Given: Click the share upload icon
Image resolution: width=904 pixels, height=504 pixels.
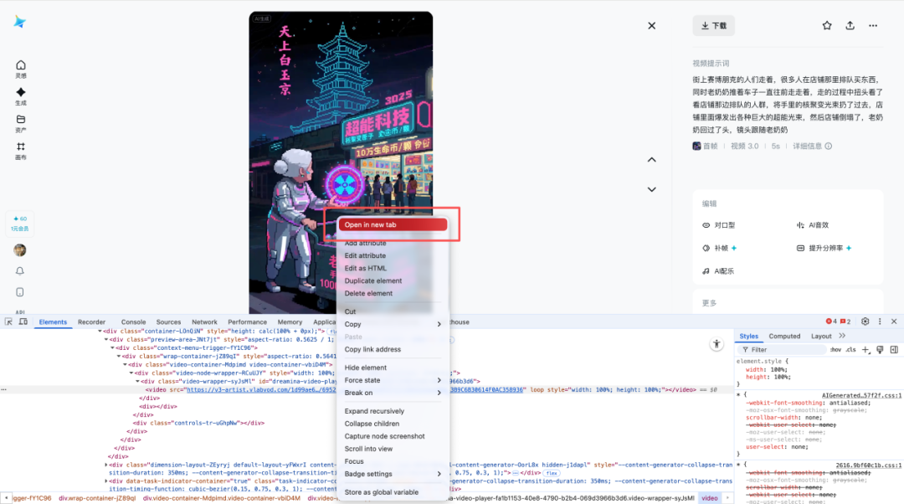Looking at the screenshot, I should [x=850, y=25].
